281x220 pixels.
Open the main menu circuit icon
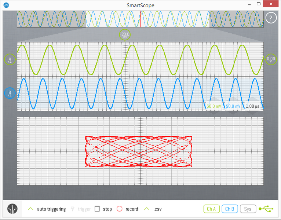coord(13,209)
